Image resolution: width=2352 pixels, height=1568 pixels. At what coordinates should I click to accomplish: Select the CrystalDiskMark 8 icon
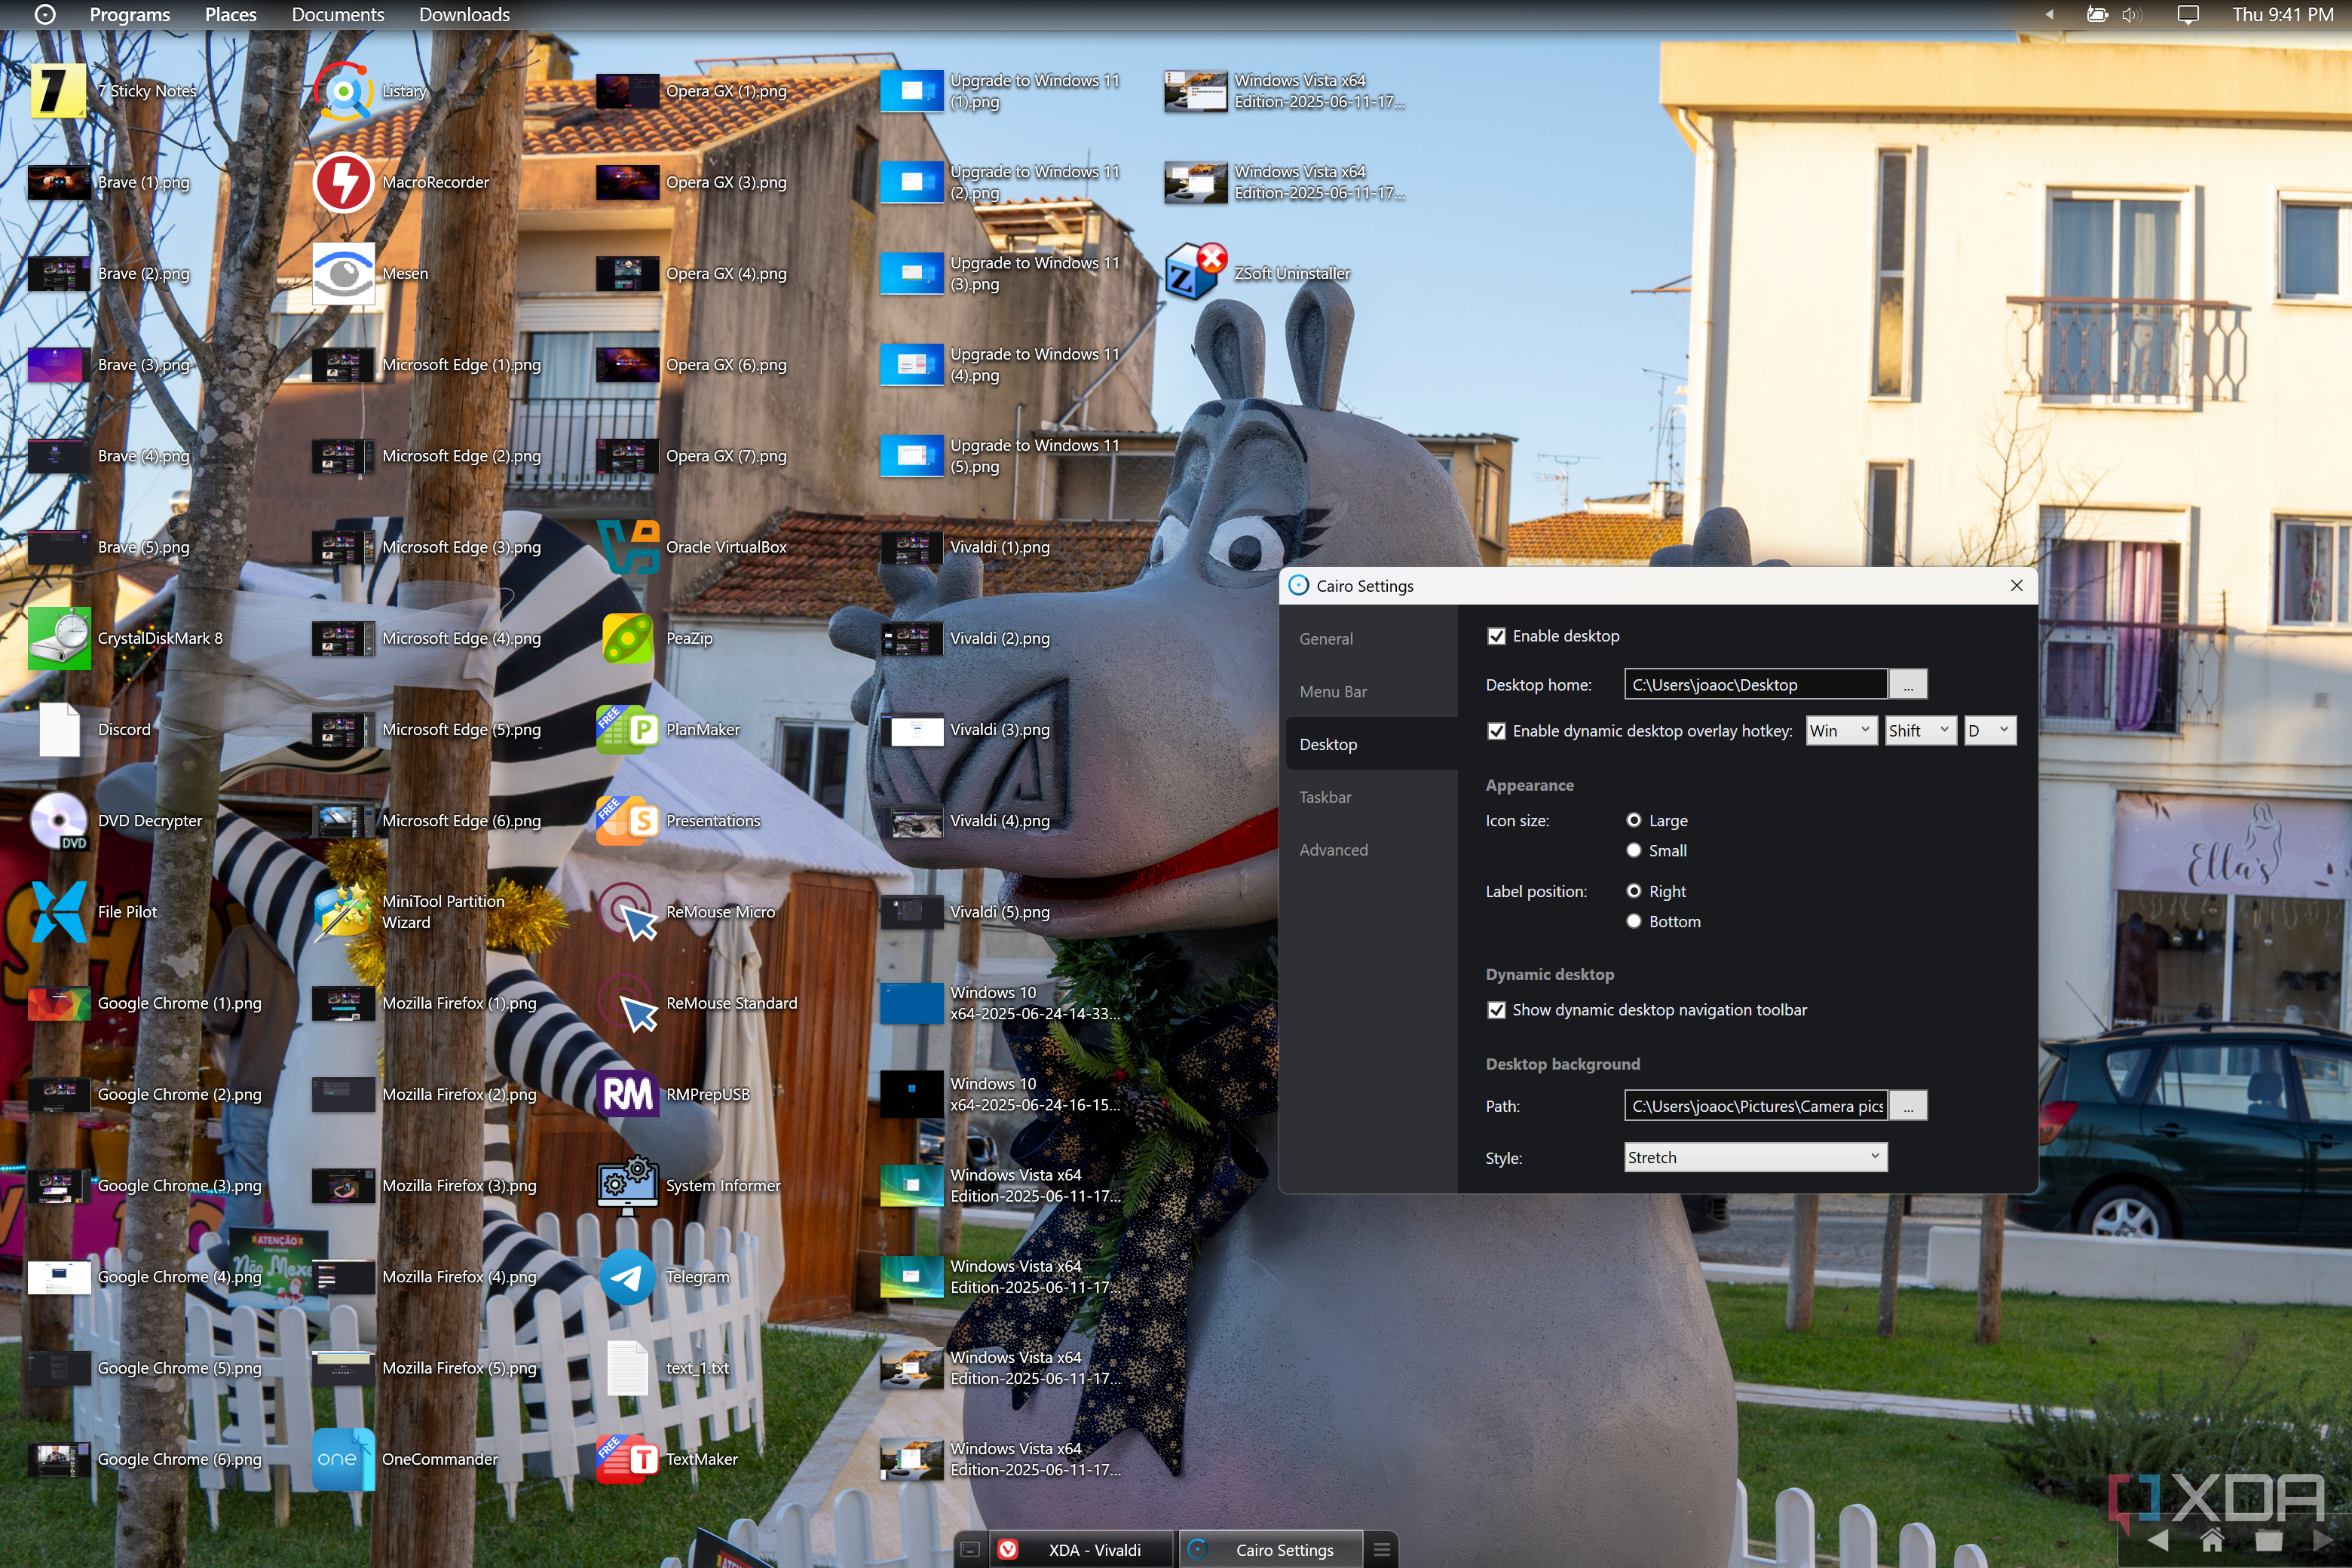pos(60,638)
